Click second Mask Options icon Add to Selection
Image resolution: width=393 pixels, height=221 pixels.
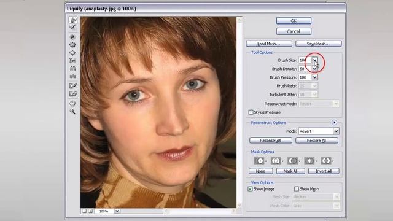(x=276, y=161)
